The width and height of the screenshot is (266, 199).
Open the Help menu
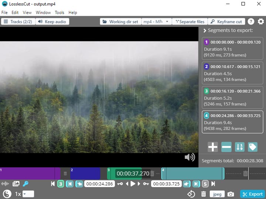(x=73, y=13)
